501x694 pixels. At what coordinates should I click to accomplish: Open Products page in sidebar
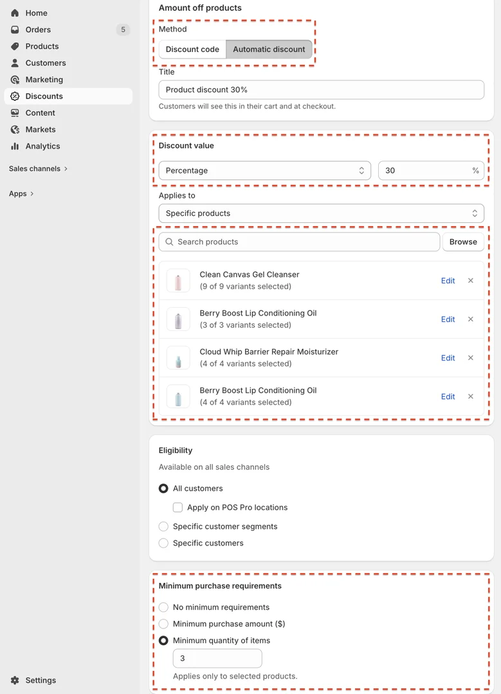pos(68,46)
